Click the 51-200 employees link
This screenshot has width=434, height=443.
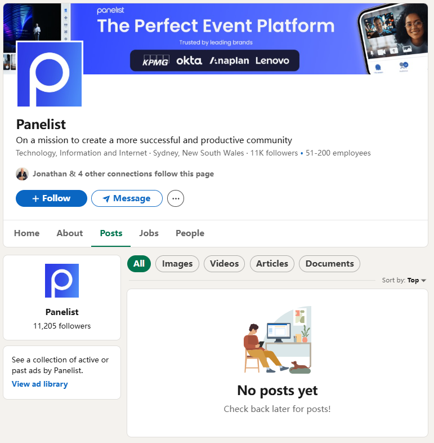pos(338,153)
